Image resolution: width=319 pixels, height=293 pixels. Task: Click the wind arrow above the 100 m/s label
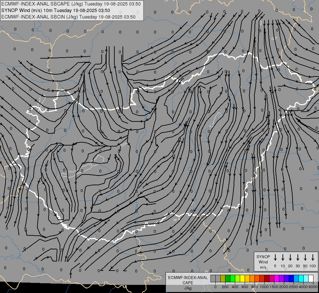tap(313, 258)
